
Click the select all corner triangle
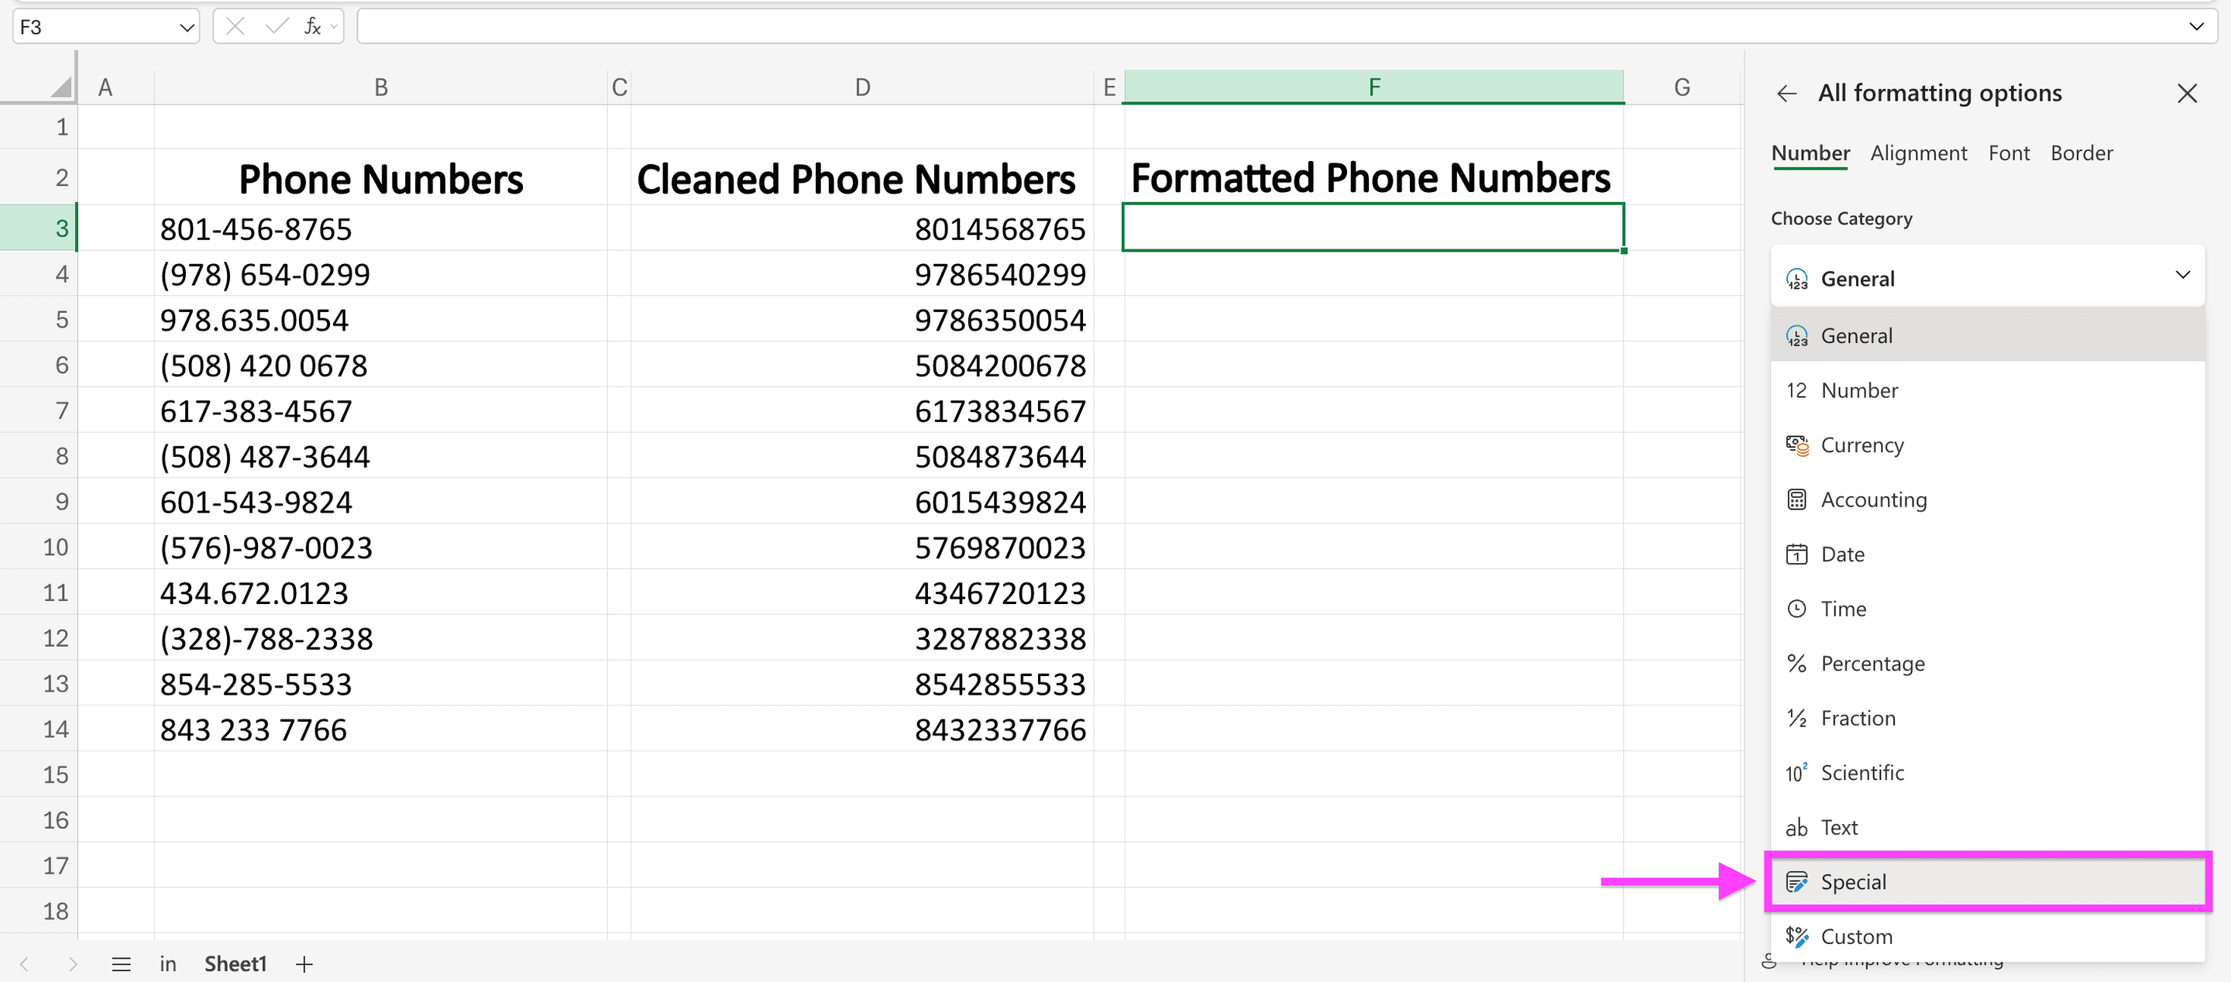(60, 86)
